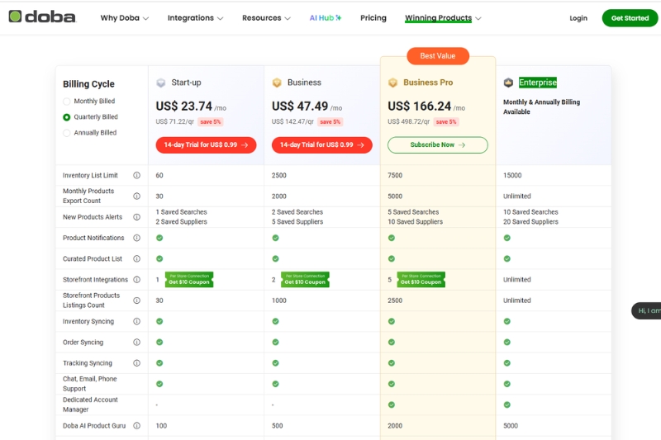Screen dimensions: 661x440
Task: Click Start-up Chat, Email, Phone Support checkmark
Action: click(159, 384)
